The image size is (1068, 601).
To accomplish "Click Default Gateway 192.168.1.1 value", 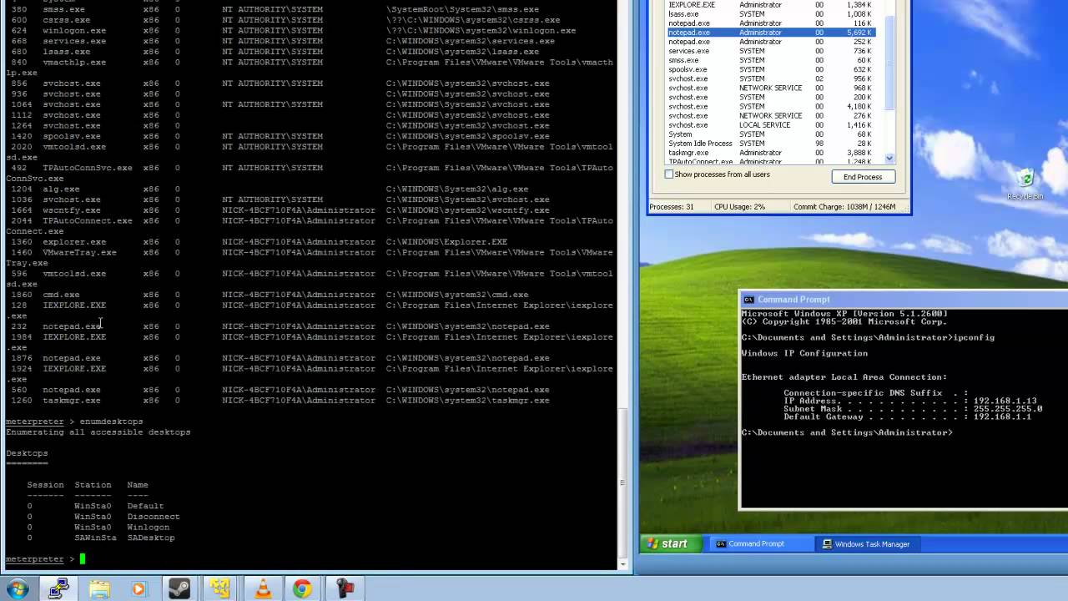I will (1003, 417).
